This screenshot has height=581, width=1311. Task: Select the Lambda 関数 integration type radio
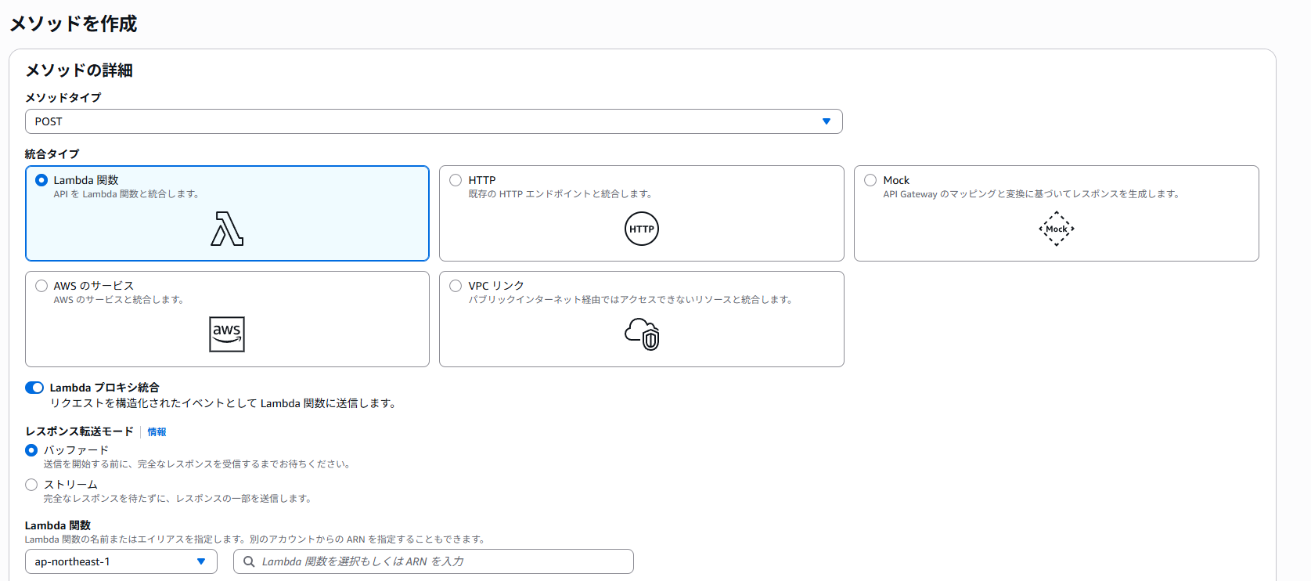[41, 180]
